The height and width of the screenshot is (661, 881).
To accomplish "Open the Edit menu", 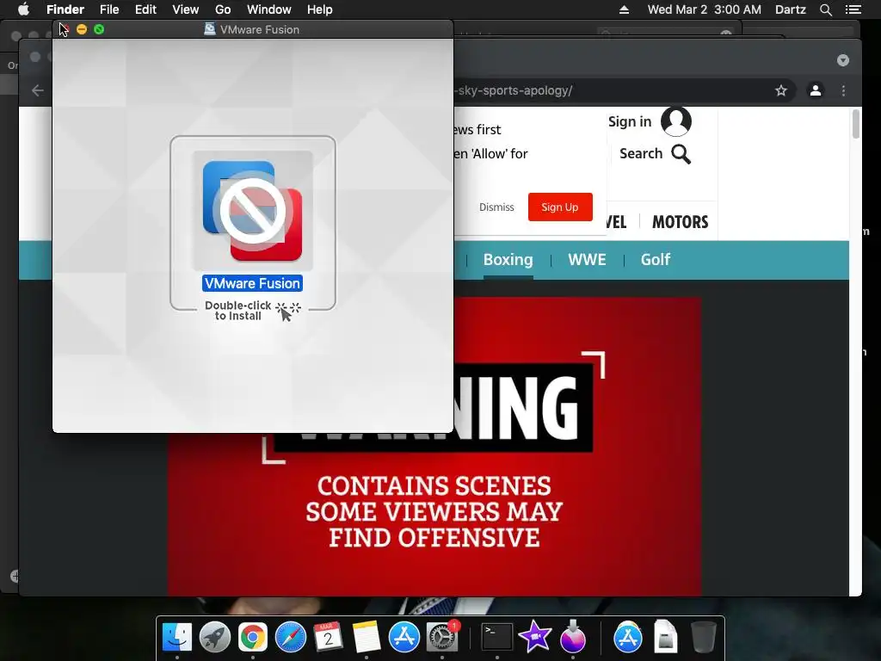I will tap(145, 9).
